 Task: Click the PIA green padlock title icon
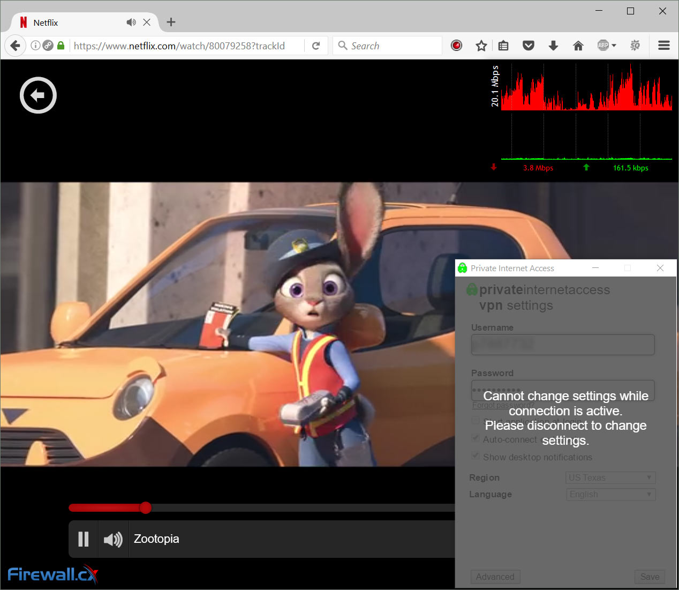[x=462, y=268]
